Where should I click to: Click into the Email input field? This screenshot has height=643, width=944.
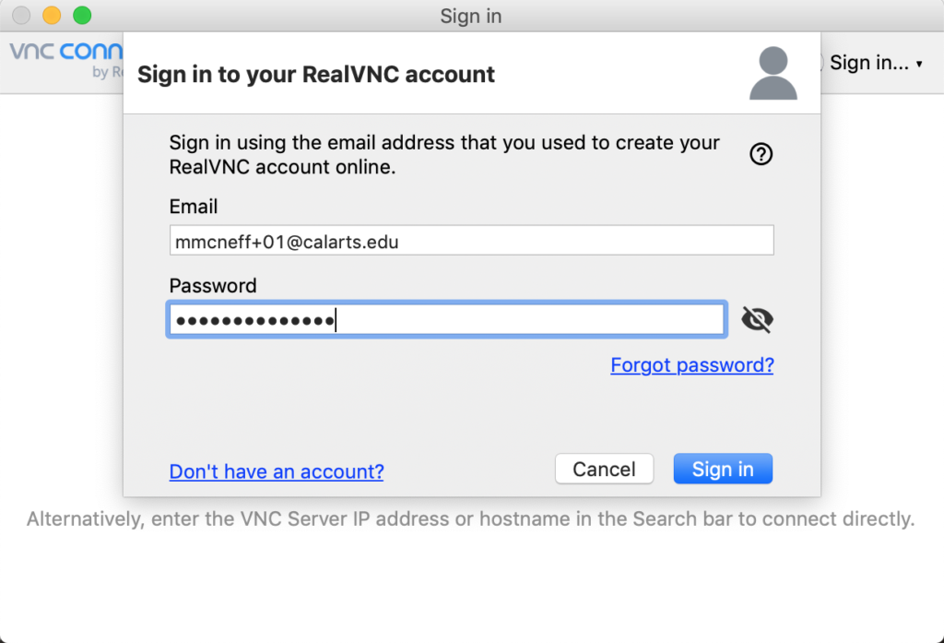click(x=471, y=241)
